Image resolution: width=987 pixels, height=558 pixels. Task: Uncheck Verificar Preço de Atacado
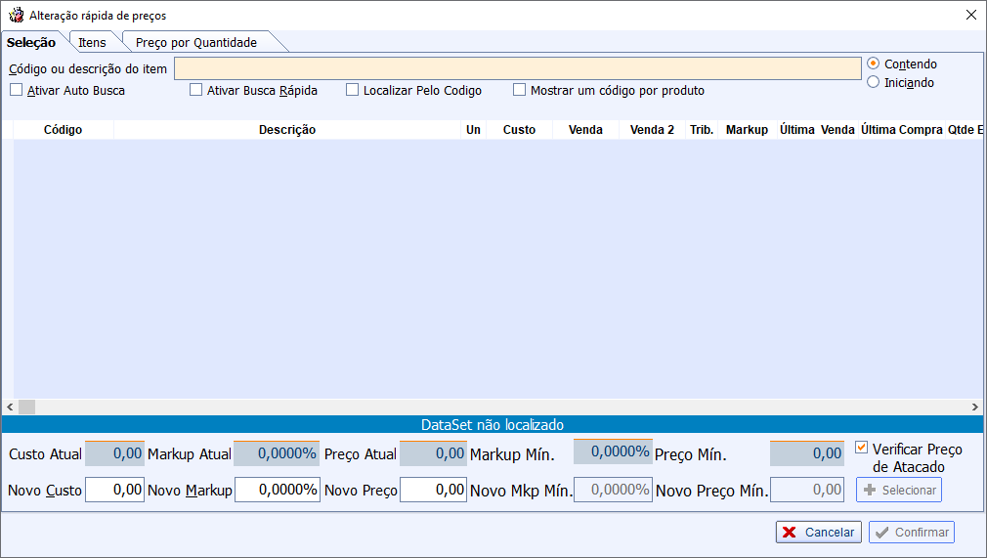[x=861, y=448]
